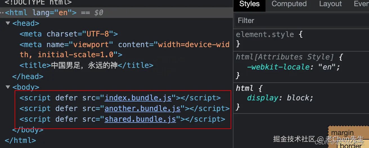This screenshot has height=148, width=369.
Task: Select the meta viewport element row
Action: pyautogui.click(x=125, y=49)
